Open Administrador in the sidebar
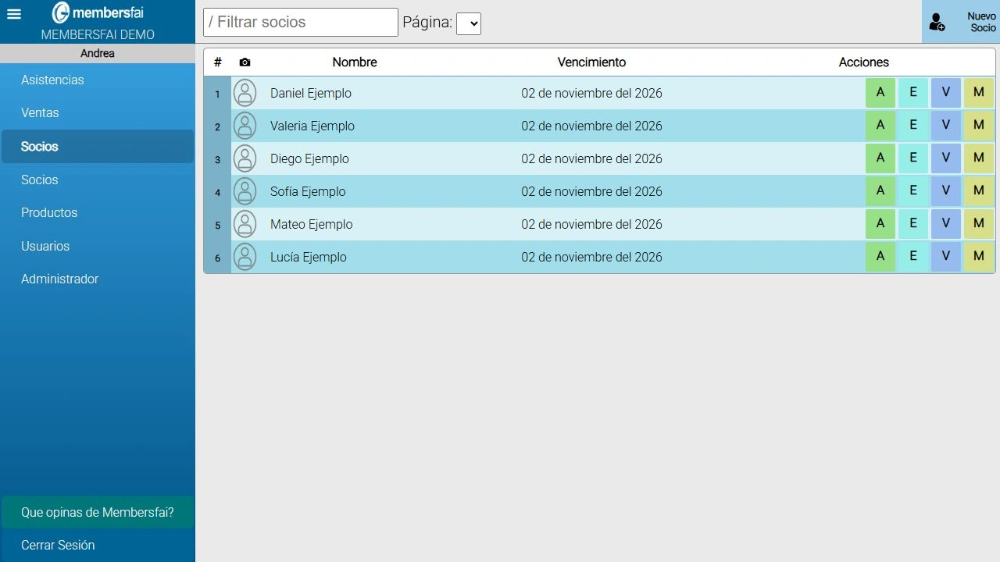1000x562 pixels. (98, 279)
